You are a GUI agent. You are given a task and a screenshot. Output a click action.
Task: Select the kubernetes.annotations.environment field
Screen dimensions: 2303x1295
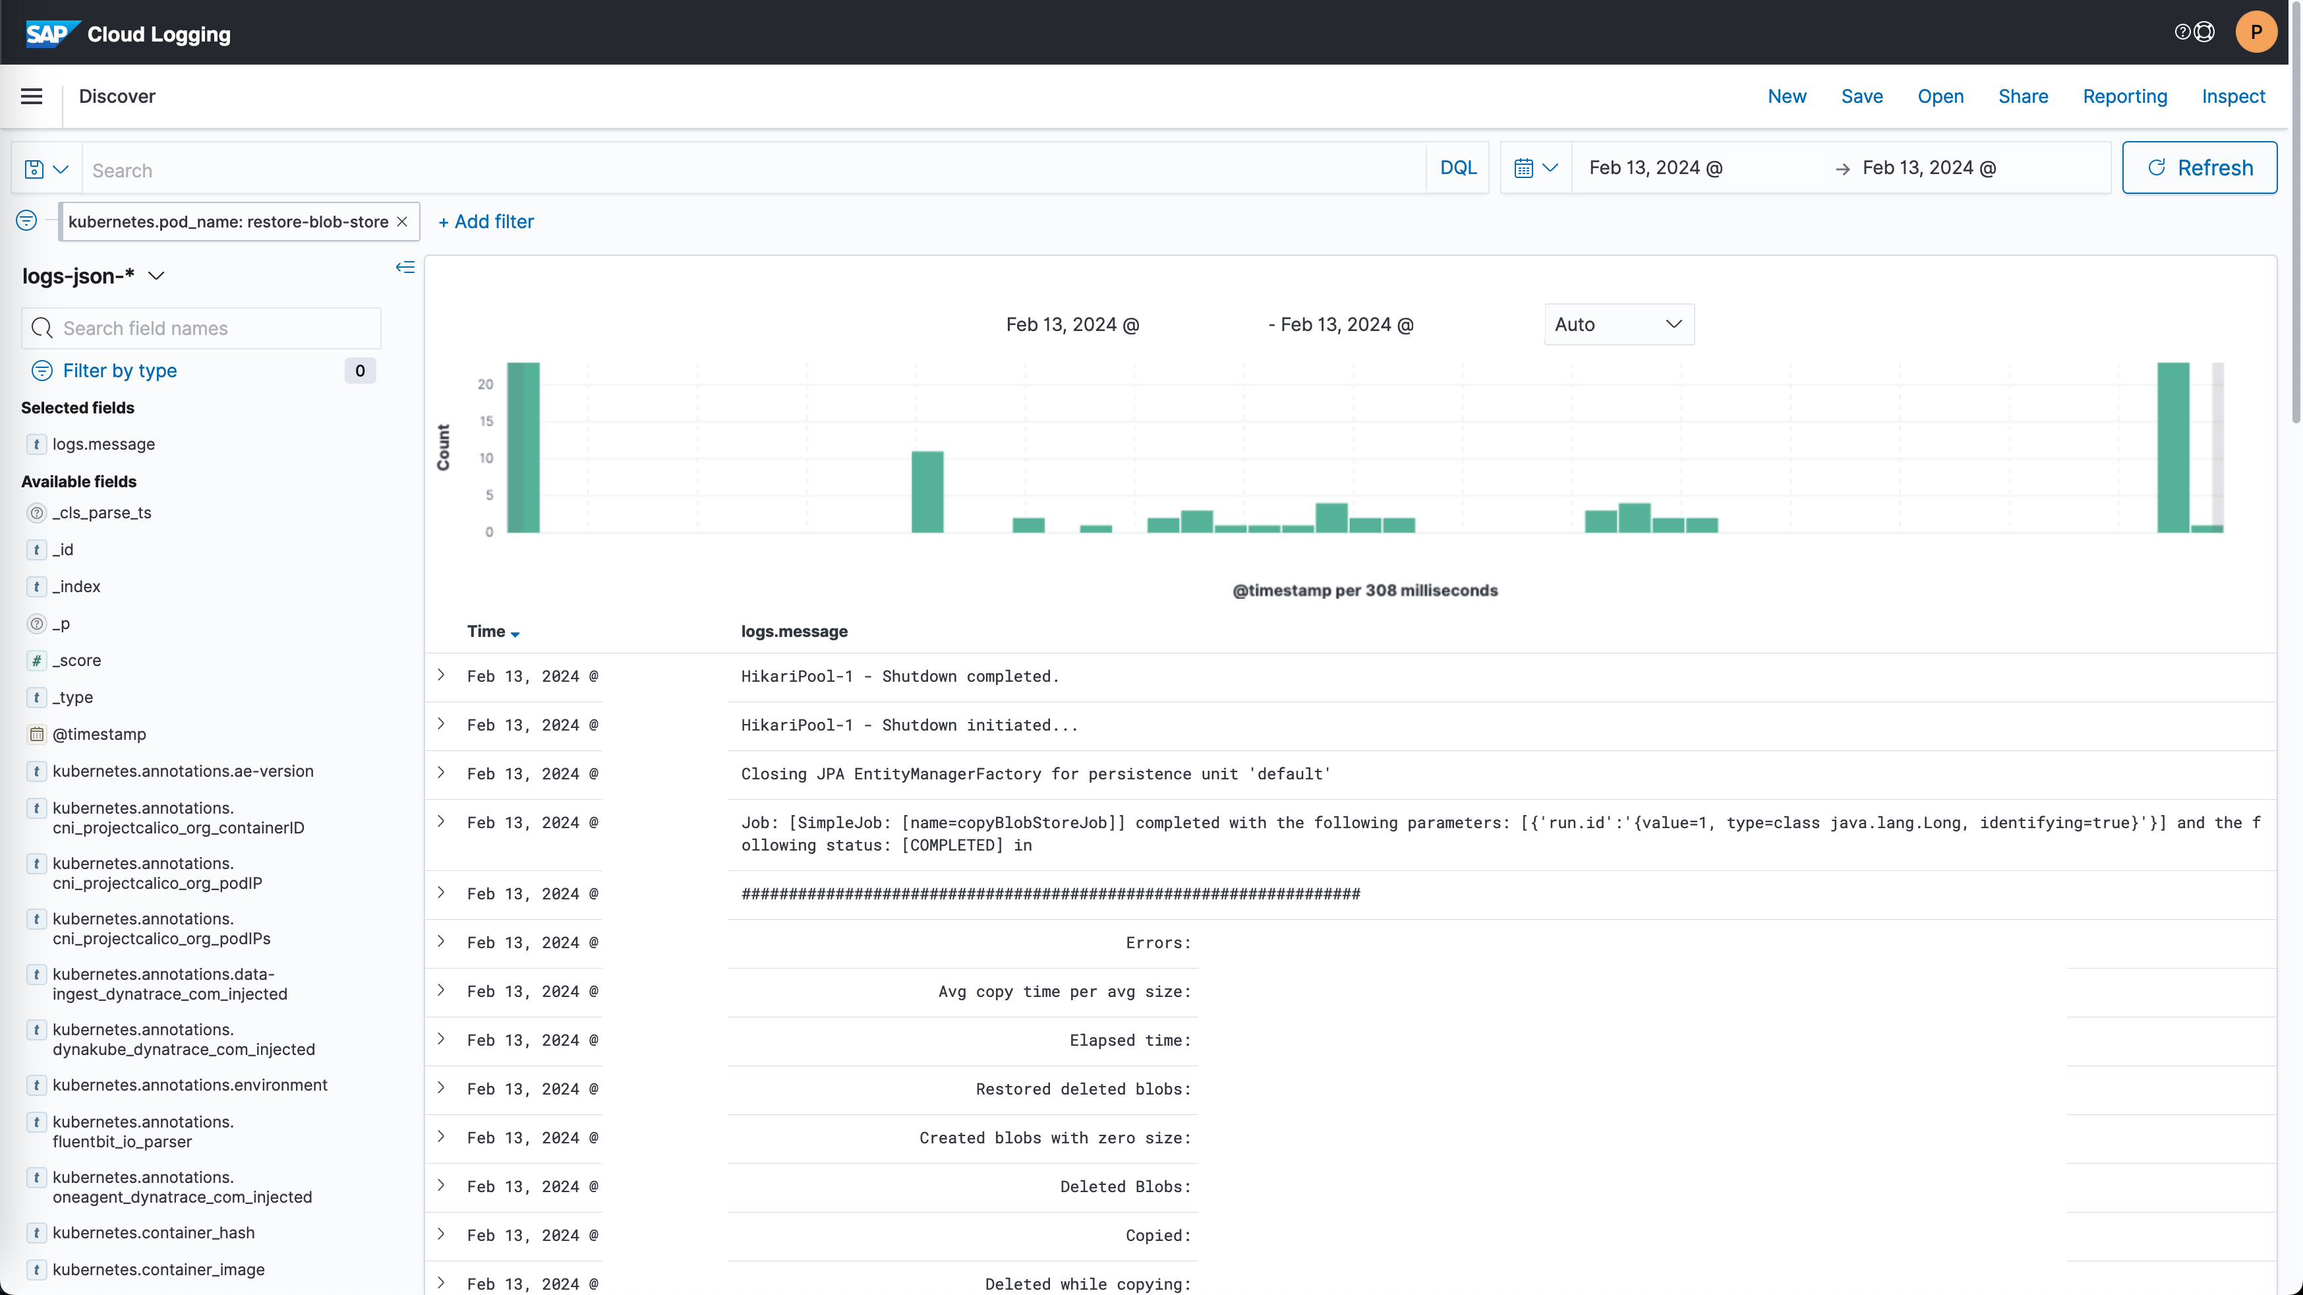(x=190, y=1085)
